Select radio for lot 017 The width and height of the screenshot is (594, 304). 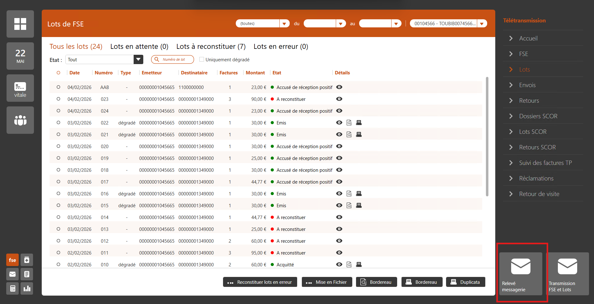pyautogui.click(x=58, y=182)
